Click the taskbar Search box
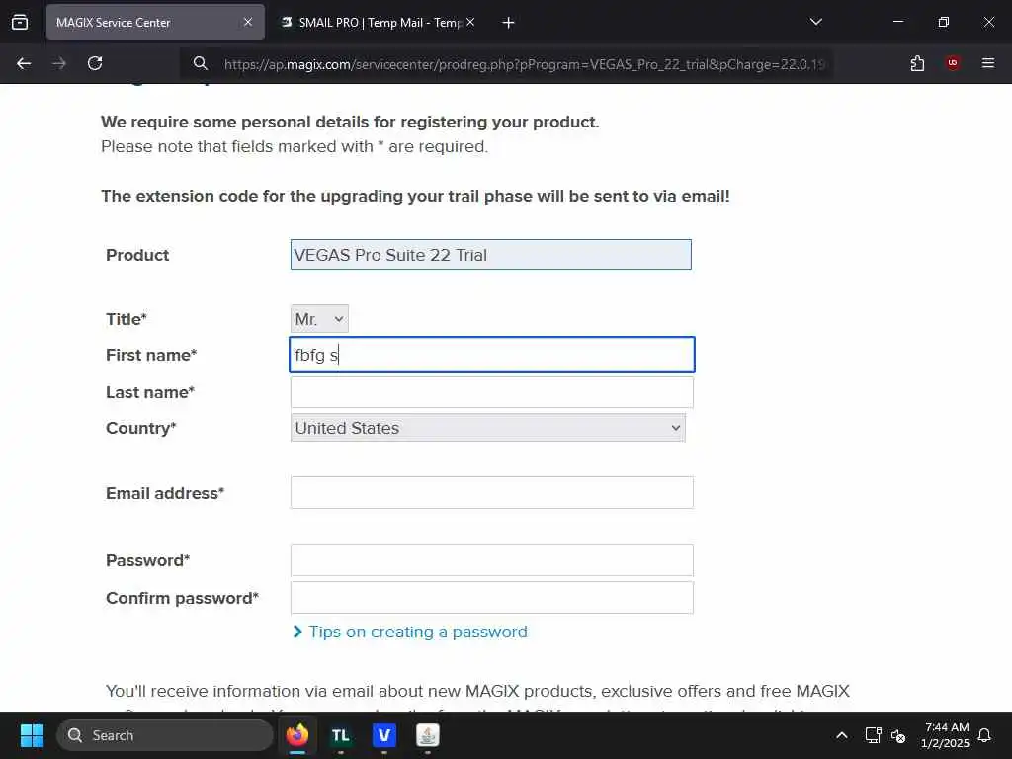Image resolution: width=1012 pixels, height=759 pixels. (x=165, y=735)
